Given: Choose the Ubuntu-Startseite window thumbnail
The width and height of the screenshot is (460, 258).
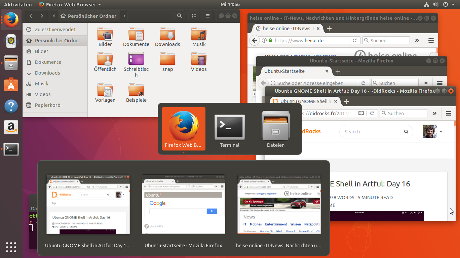Looking at the screenshot, I should 183,204.
